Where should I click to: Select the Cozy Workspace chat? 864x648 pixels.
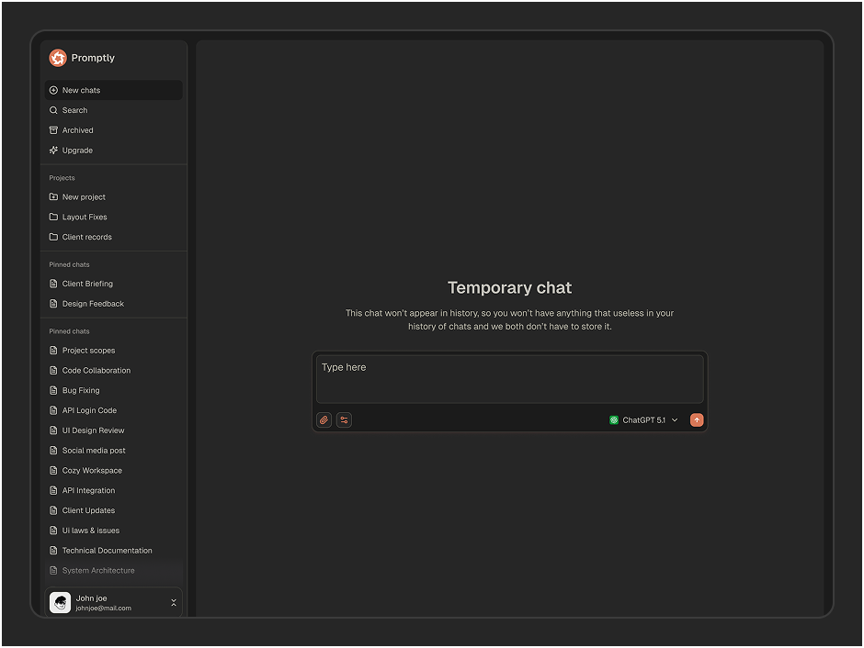click(x=113, y=470)
